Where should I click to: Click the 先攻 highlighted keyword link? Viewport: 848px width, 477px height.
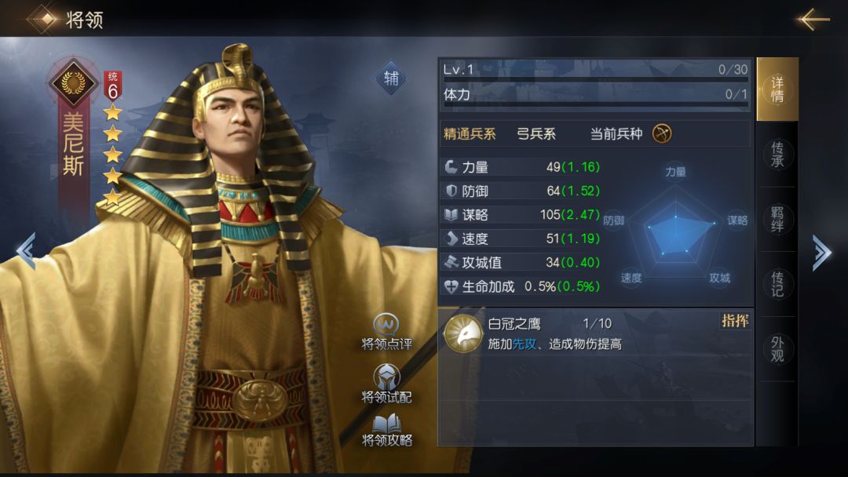[524, 344]
